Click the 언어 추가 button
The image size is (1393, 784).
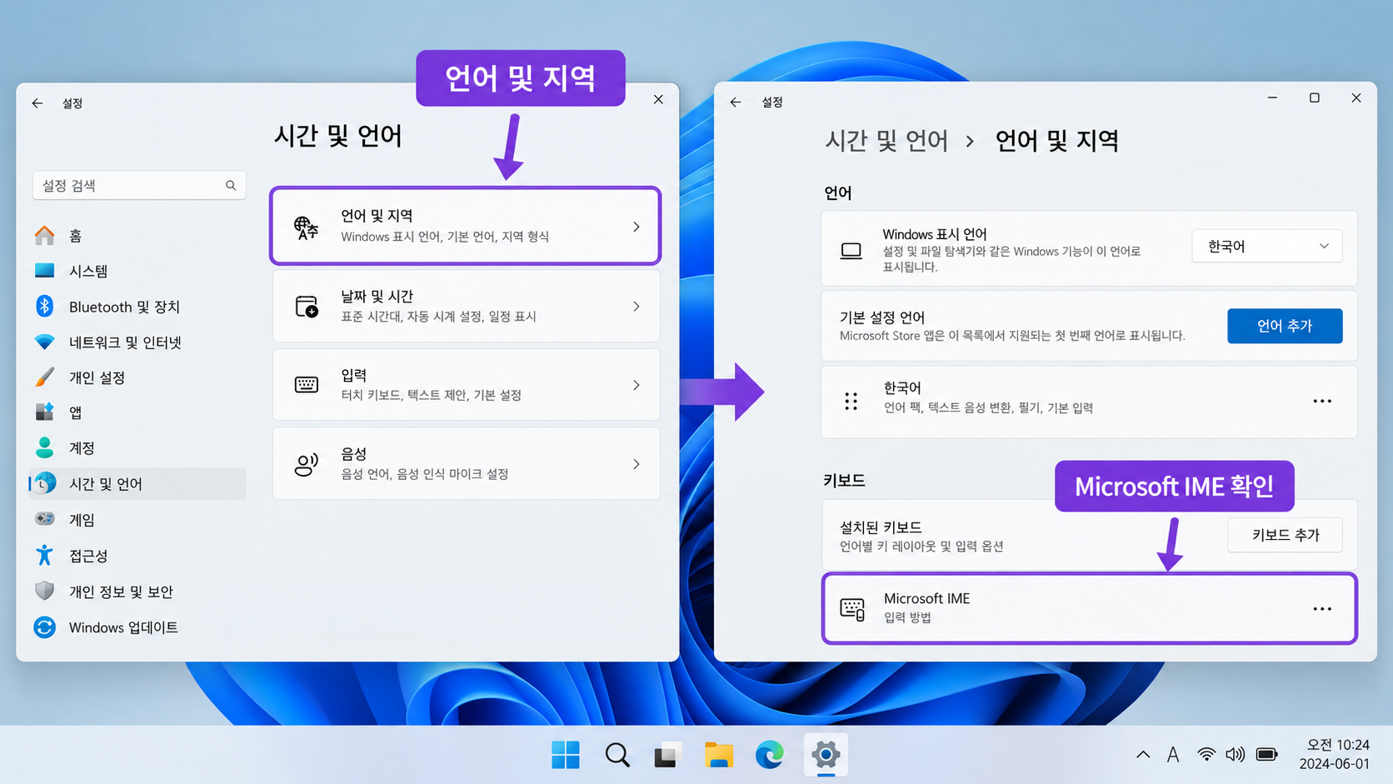(x=1285, y=326)
